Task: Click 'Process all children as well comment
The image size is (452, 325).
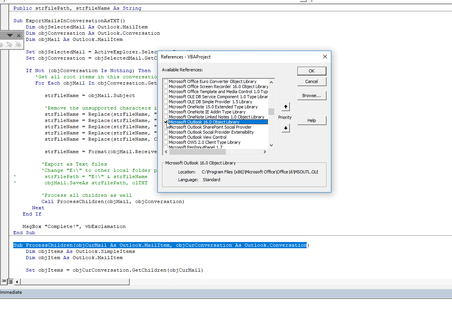Action: (x=86, y=195)
